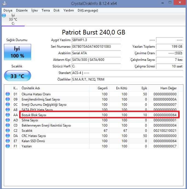Click Aktarım Kipi field SATA/300 | SATA/600

[x=96, y=60]
